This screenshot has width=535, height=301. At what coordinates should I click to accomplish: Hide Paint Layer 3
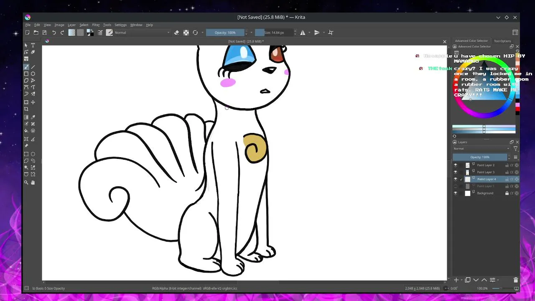[x=456, y=172]
